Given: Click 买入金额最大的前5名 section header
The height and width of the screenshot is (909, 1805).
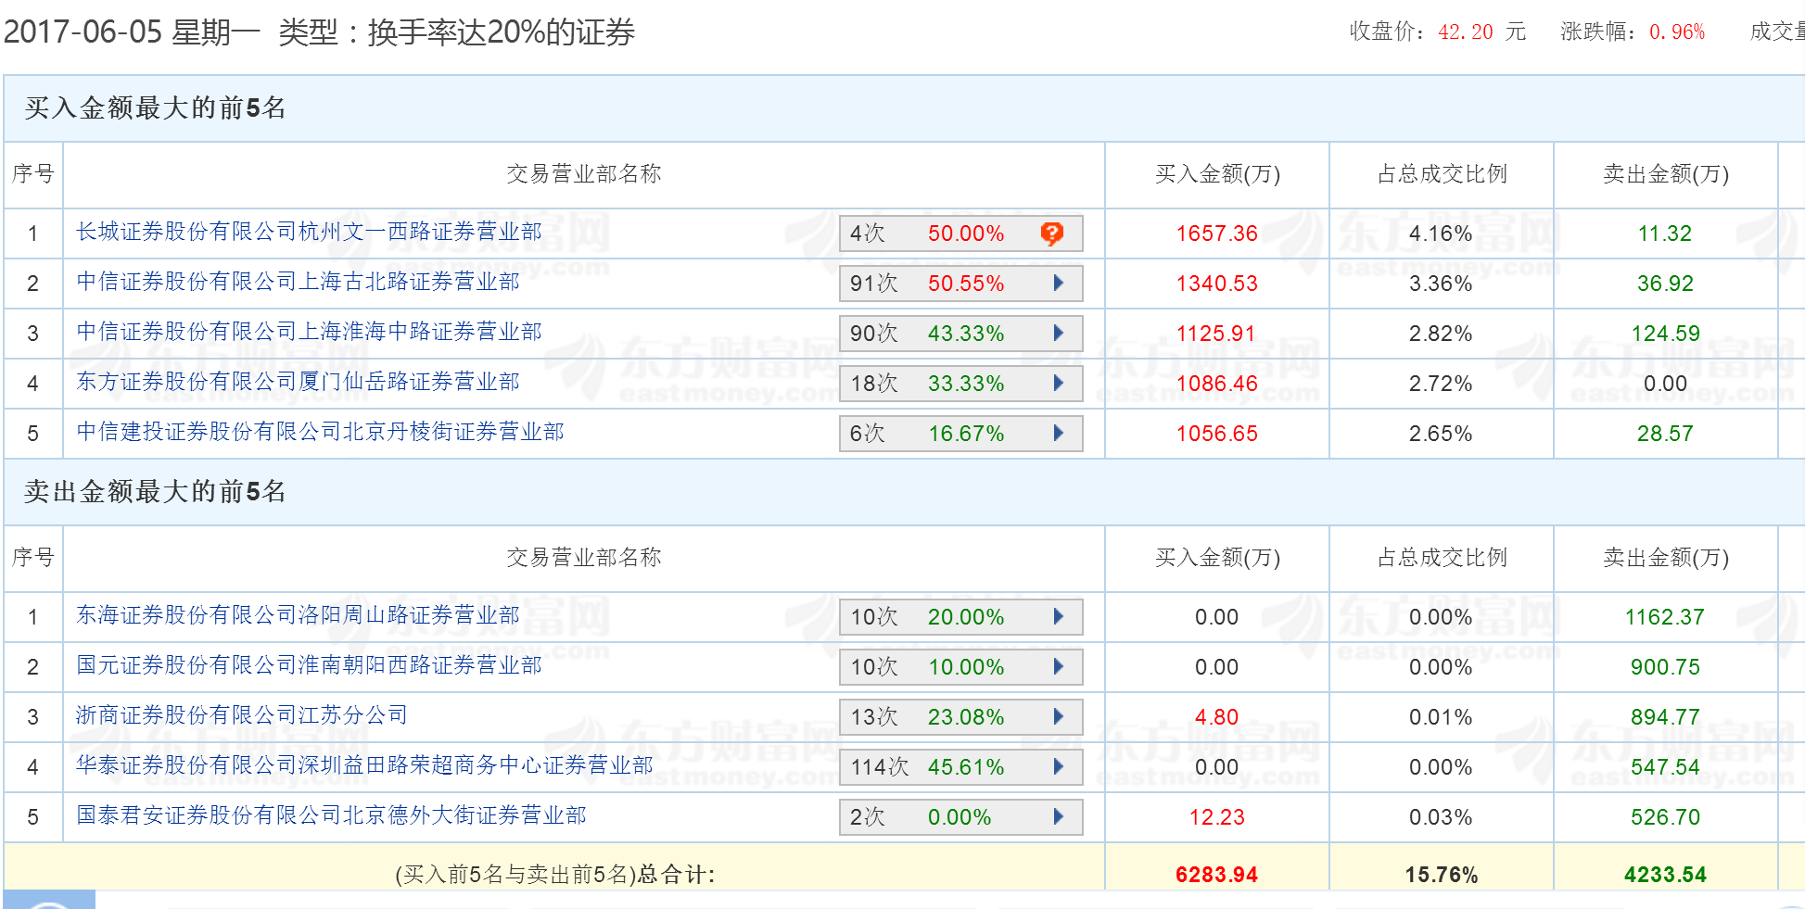Looking at the screenshot, I should pos(155,108).
